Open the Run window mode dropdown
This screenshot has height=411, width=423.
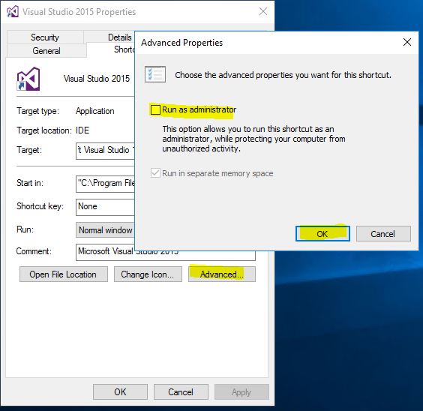[105, 230]
